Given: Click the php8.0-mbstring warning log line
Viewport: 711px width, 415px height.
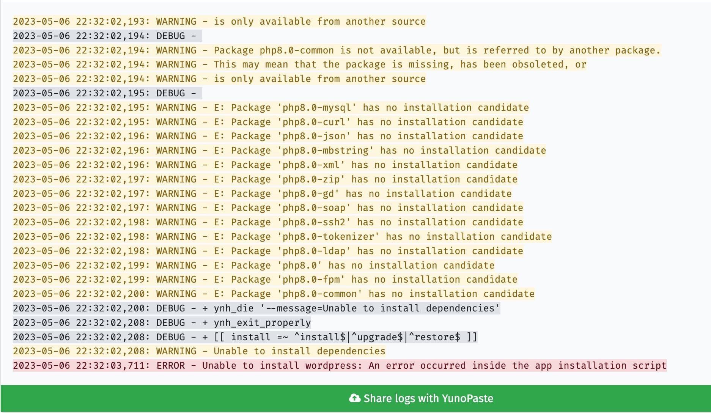Looking at the screenshot, I should pos(279,151).
